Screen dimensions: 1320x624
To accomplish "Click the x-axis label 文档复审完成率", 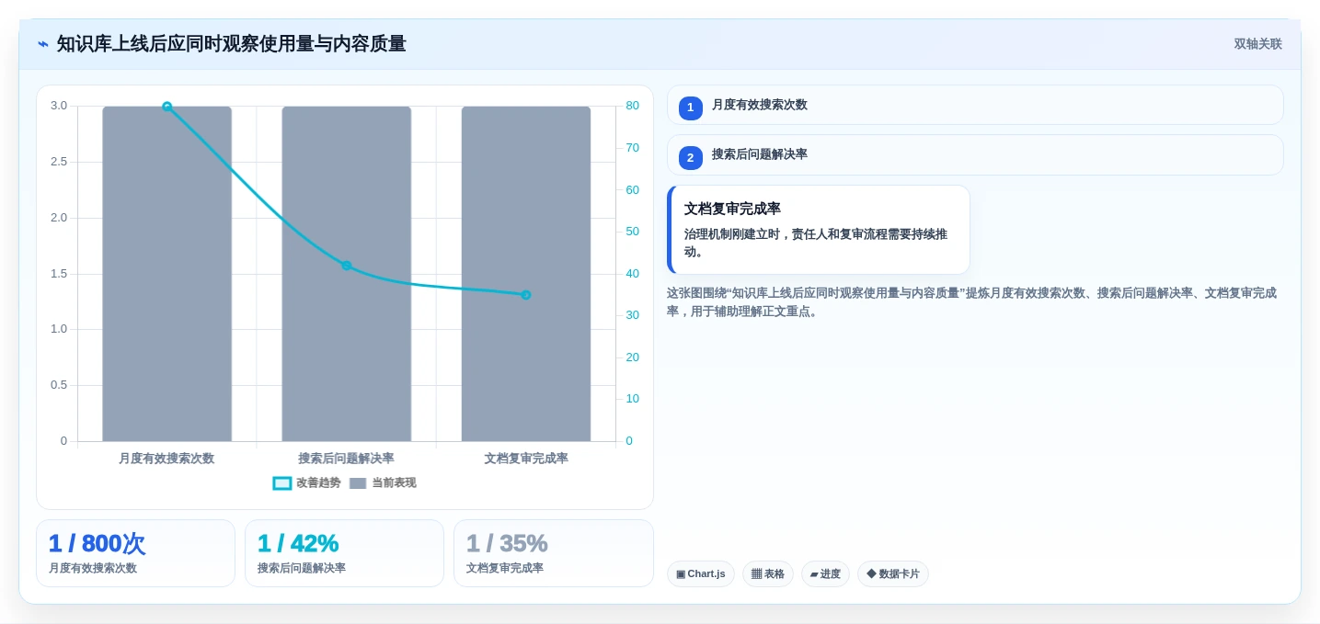I will point(526,458).
